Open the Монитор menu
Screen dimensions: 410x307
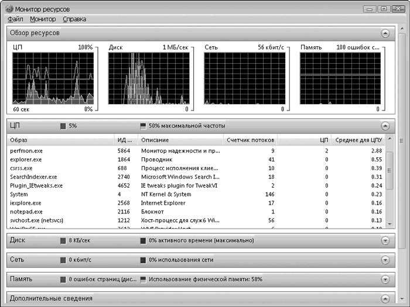tap(43, 19)
